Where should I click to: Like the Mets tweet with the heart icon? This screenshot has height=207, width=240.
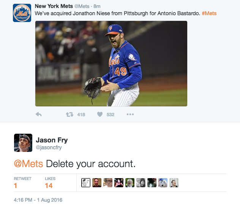point(100,114)
